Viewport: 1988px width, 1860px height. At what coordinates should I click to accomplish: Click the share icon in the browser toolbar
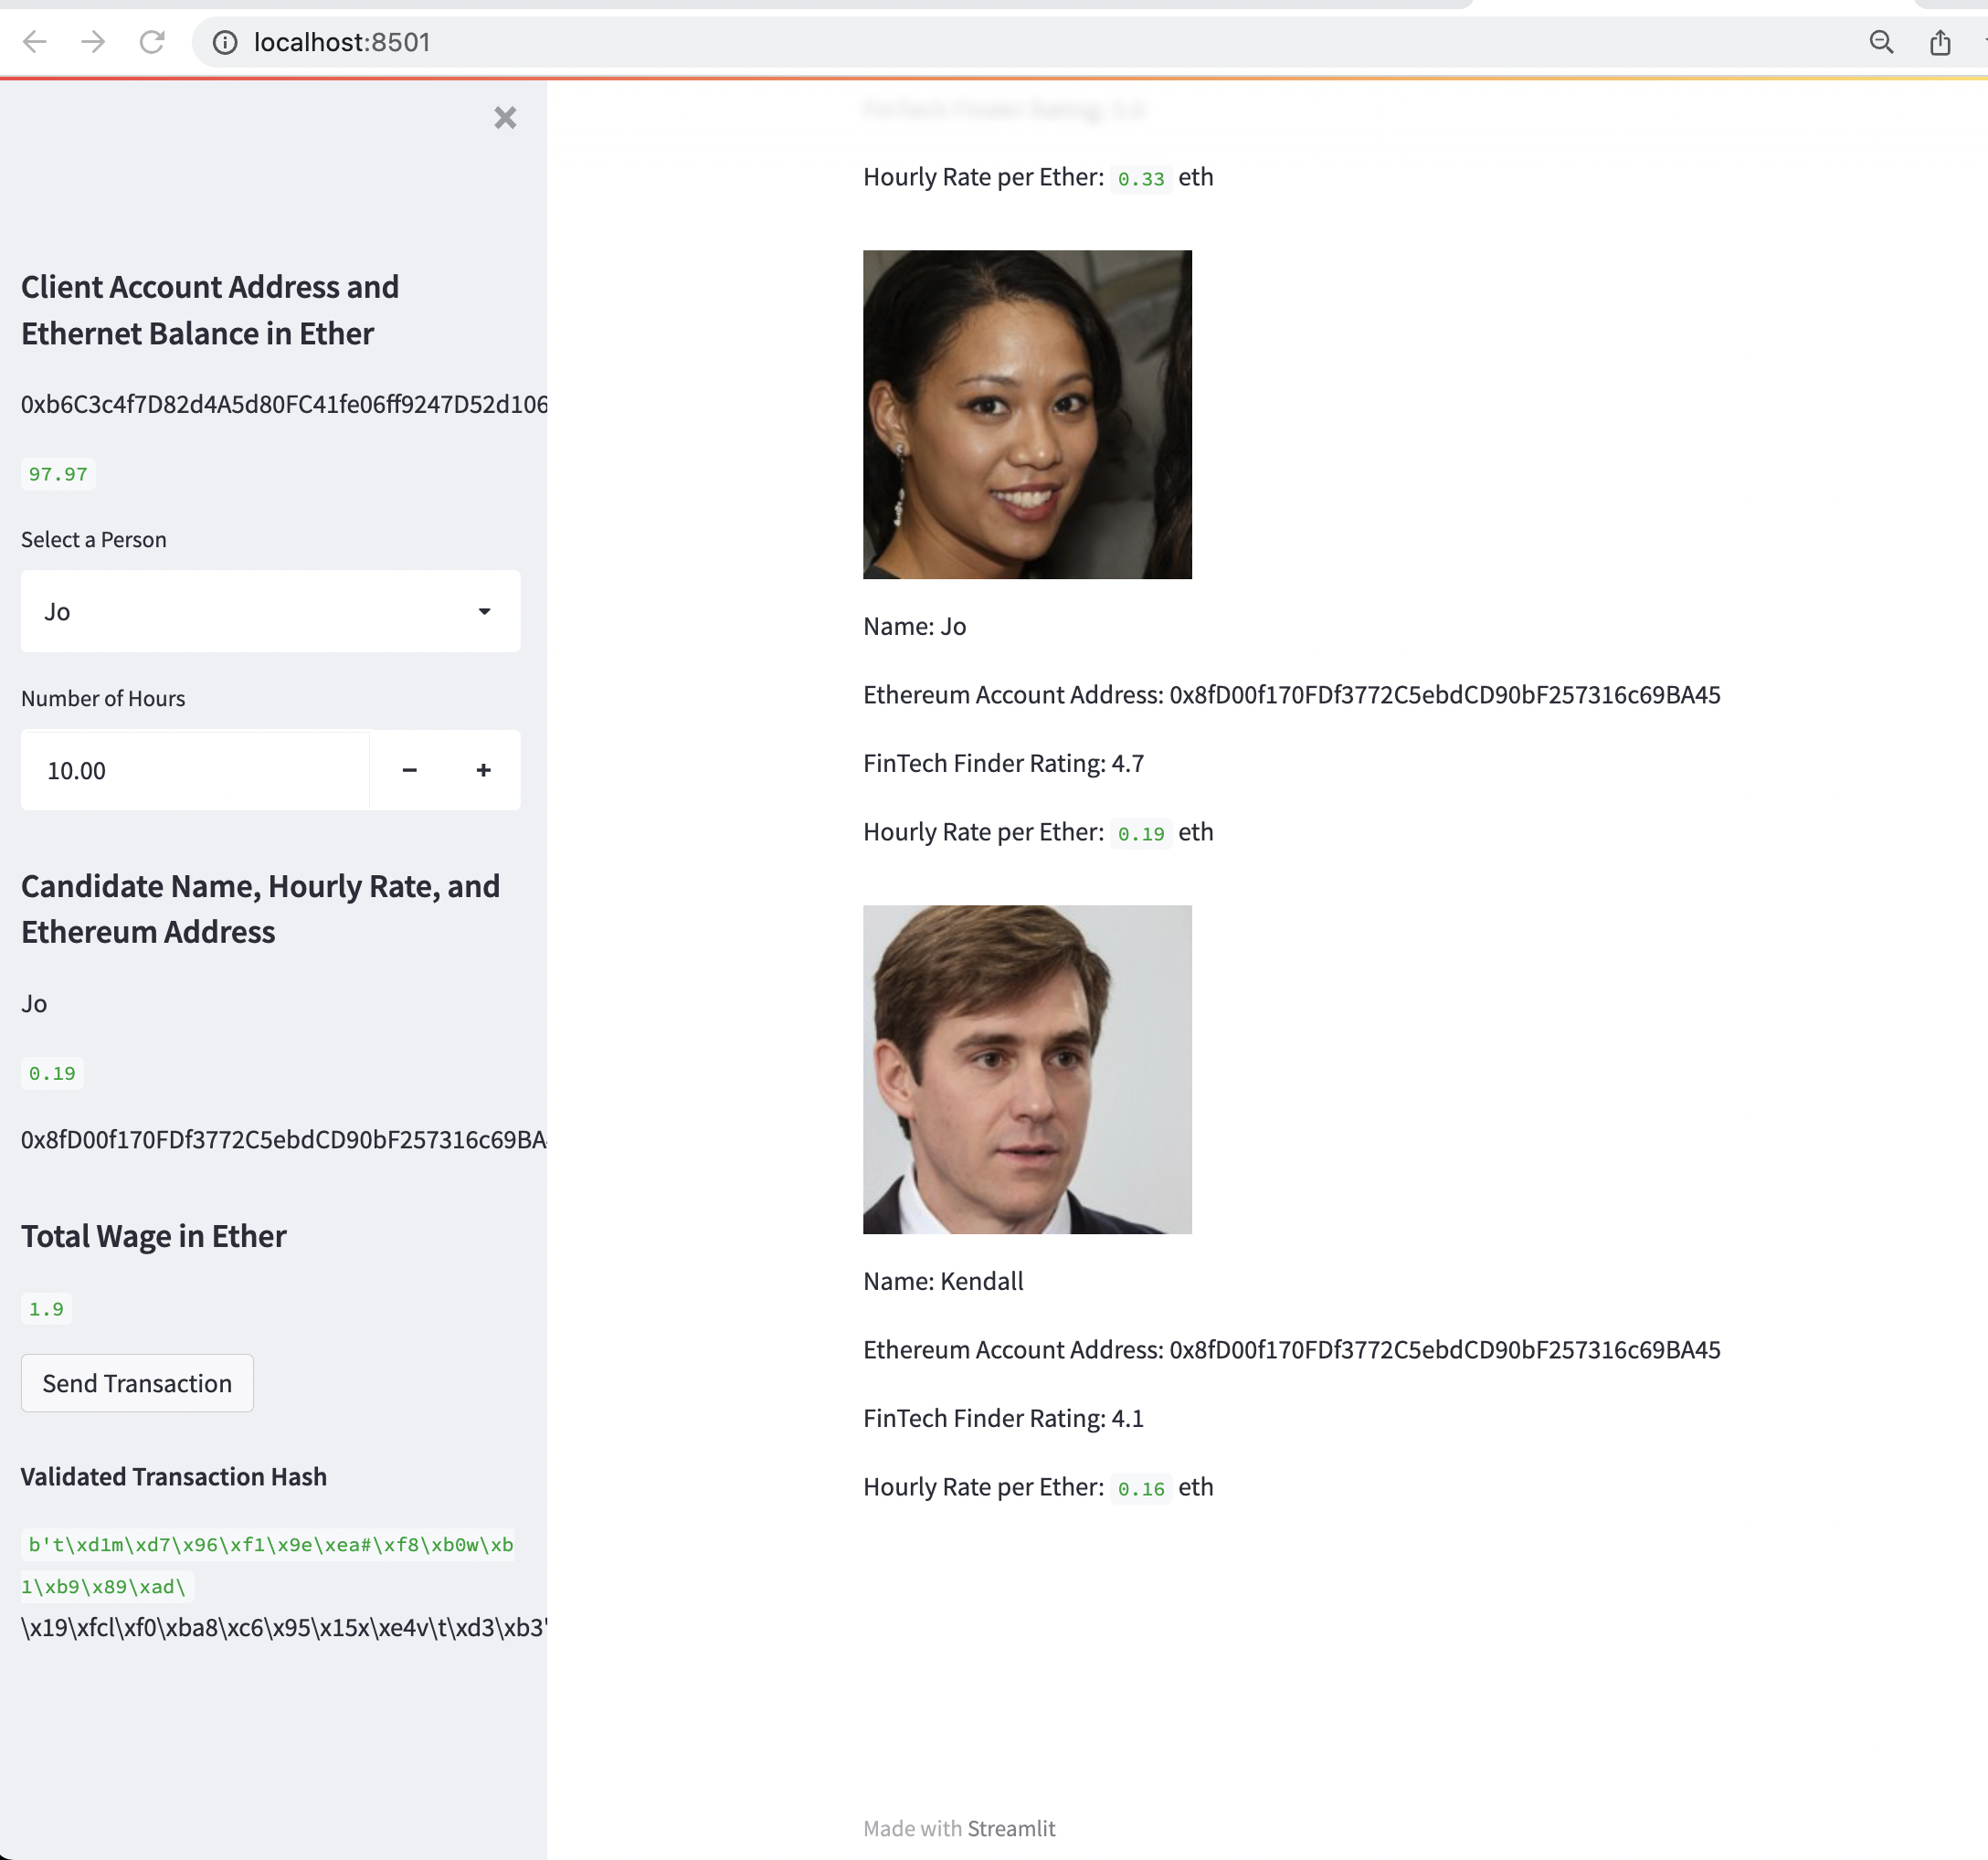(1941, 42)
